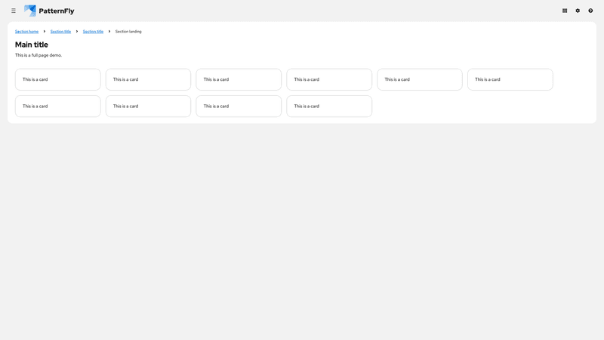Viewport: 604px width, 340px height.
Task: Open the help question mark icon
Action: click(590, 11)
